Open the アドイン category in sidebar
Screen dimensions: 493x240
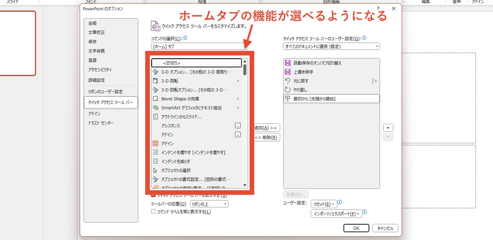pyautogui.click(x=94, y=114)
